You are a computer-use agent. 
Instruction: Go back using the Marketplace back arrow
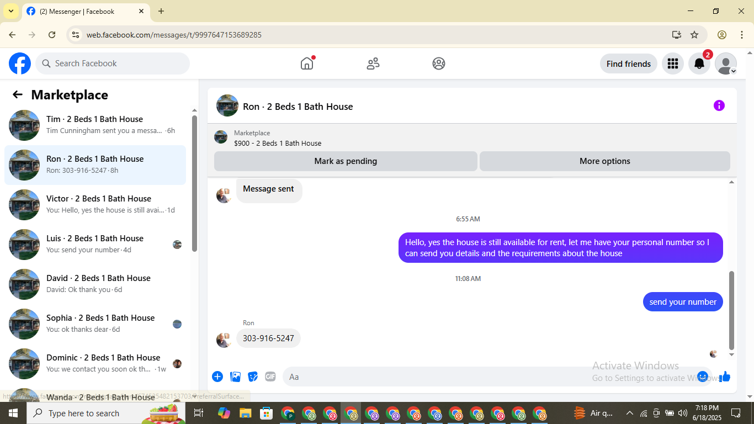pos(18,94)
